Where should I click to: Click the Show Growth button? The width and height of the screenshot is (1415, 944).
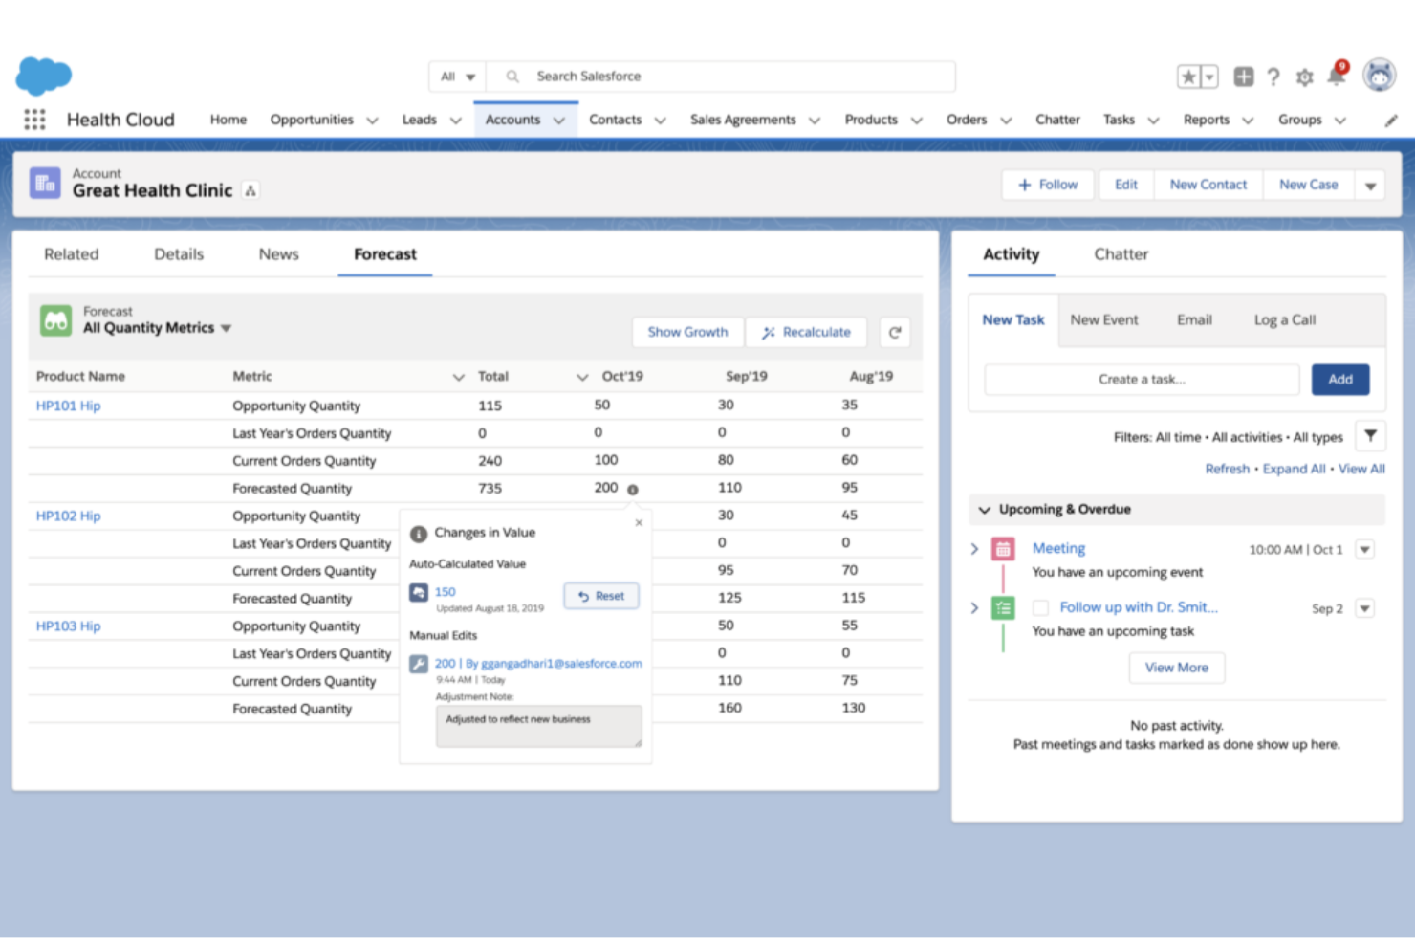coord(687,332)
